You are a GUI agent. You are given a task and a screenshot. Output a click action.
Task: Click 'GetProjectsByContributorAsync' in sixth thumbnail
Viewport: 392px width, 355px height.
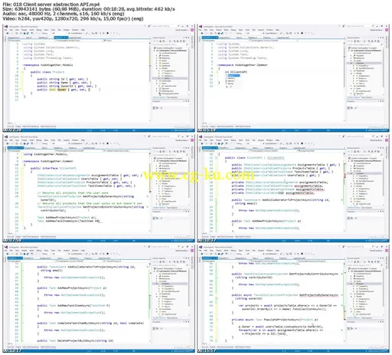pyautogui.click(x=314, y=274)
